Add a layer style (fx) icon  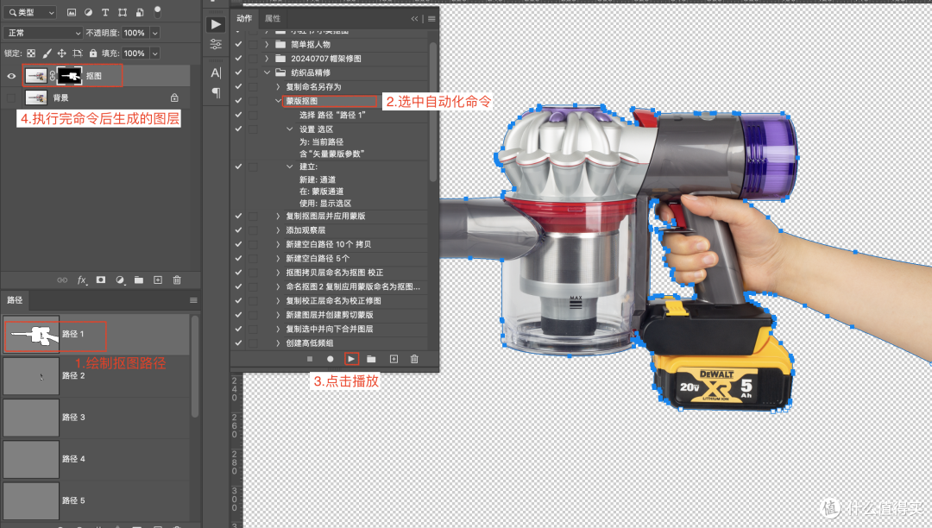point(81,280)
